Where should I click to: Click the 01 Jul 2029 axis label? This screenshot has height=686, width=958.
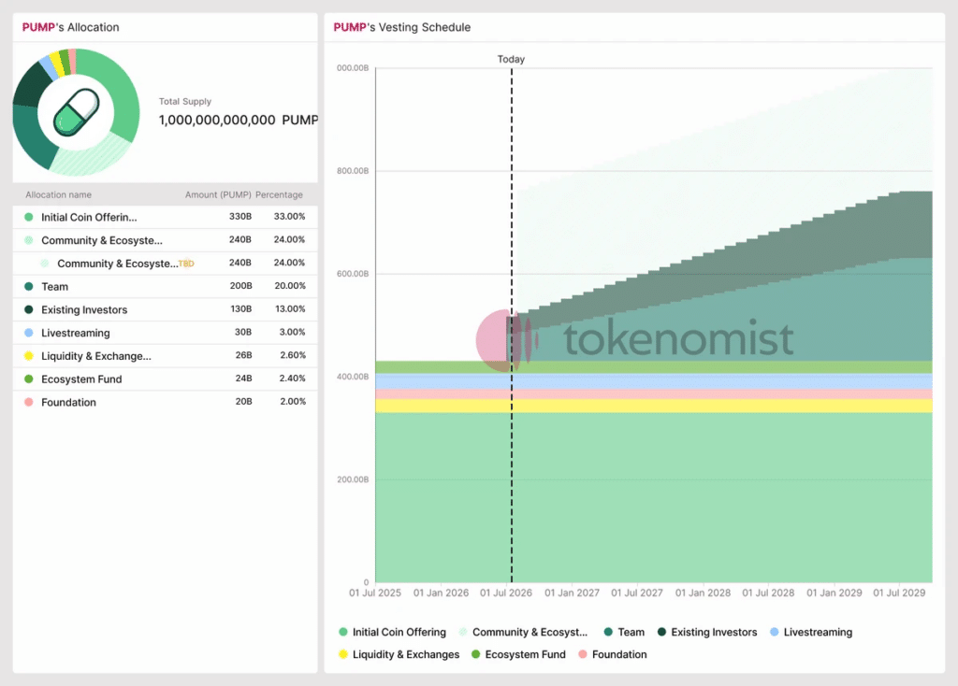click(x=899, y=593)
